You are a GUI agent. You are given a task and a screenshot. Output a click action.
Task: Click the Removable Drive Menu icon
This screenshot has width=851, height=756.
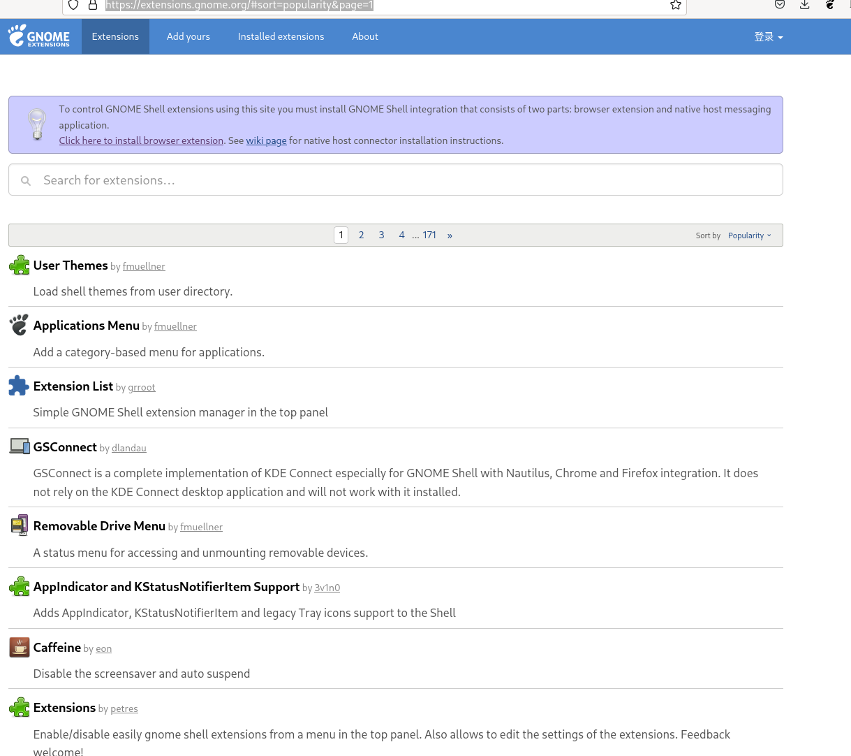[x=20, y=525]
